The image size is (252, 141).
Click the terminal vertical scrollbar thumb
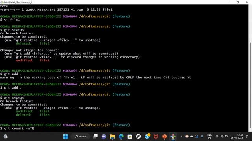250,85
